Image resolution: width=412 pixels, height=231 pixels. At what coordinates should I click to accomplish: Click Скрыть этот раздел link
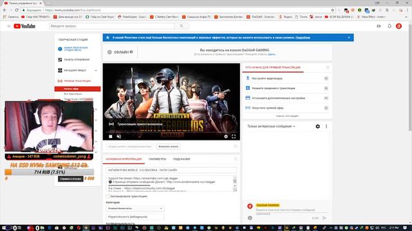[287, 116]
